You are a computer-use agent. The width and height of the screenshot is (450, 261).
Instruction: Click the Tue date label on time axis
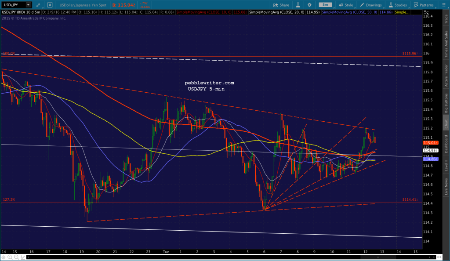coord(166,252)
